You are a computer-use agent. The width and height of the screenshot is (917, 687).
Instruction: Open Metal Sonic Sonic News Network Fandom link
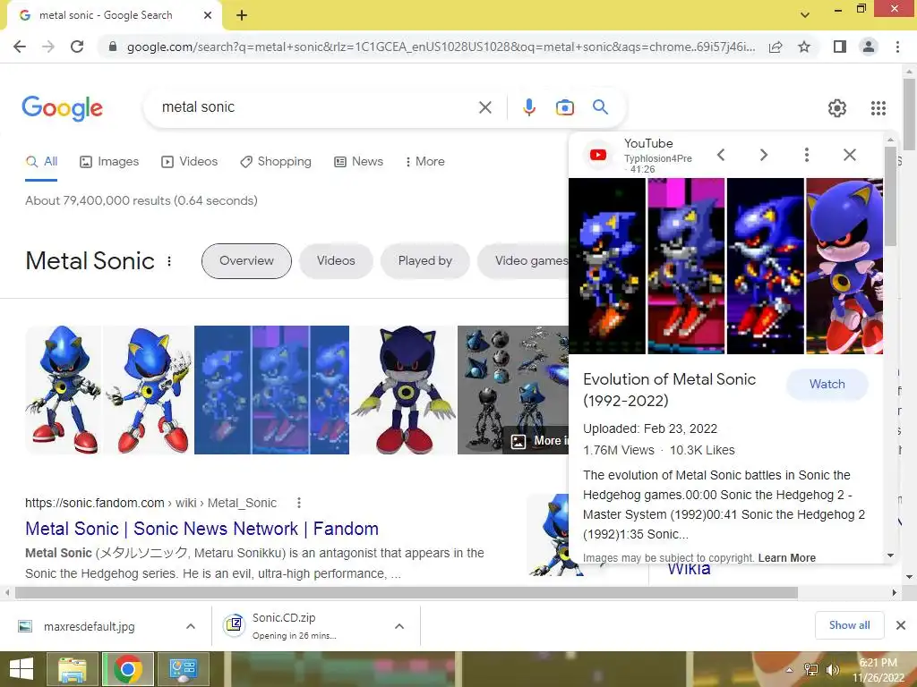coord(201,529)
